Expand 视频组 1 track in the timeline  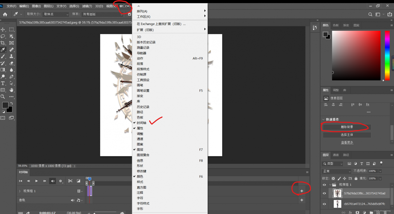point(20,191)
